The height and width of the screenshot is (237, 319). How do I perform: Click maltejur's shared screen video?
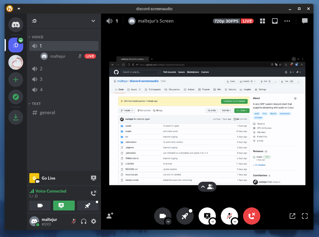tap(207, 121)
